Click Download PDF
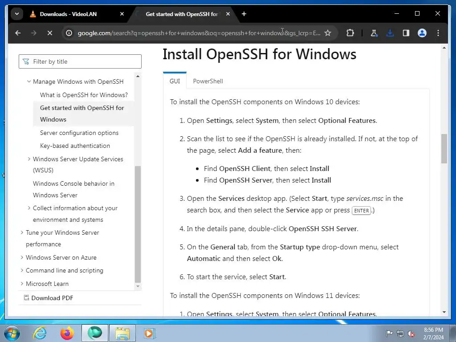This screenshot has width=456, height=342. (x=49, y=298)
